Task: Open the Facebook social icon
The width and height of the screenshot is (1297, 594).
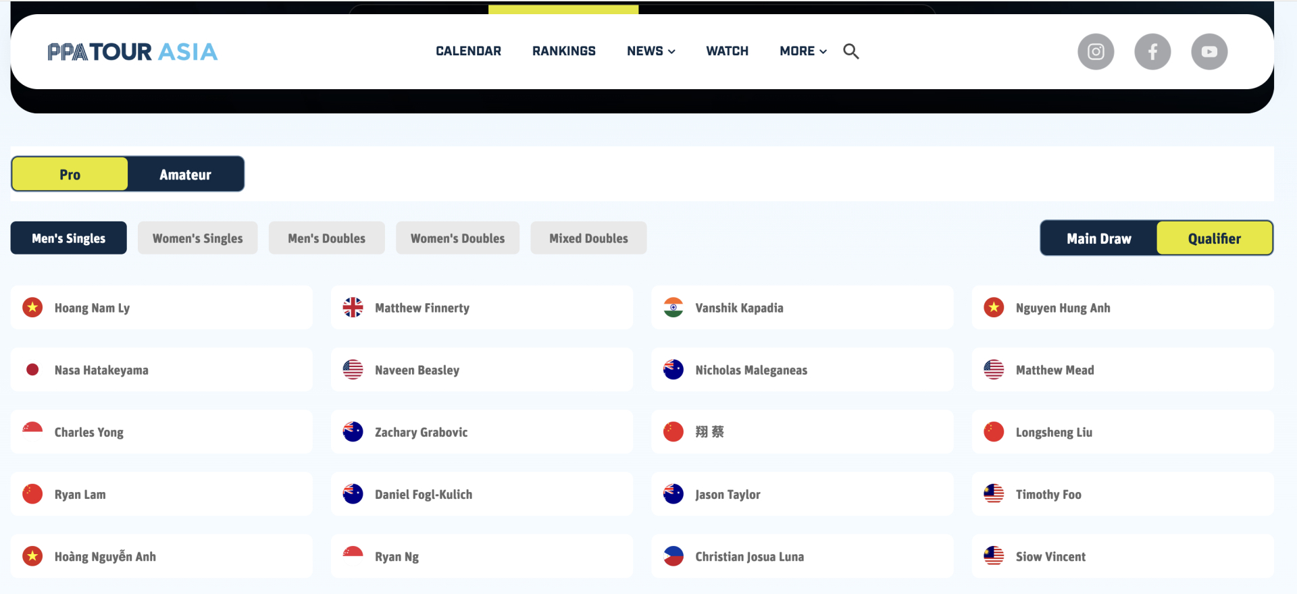Action: 1152,52
